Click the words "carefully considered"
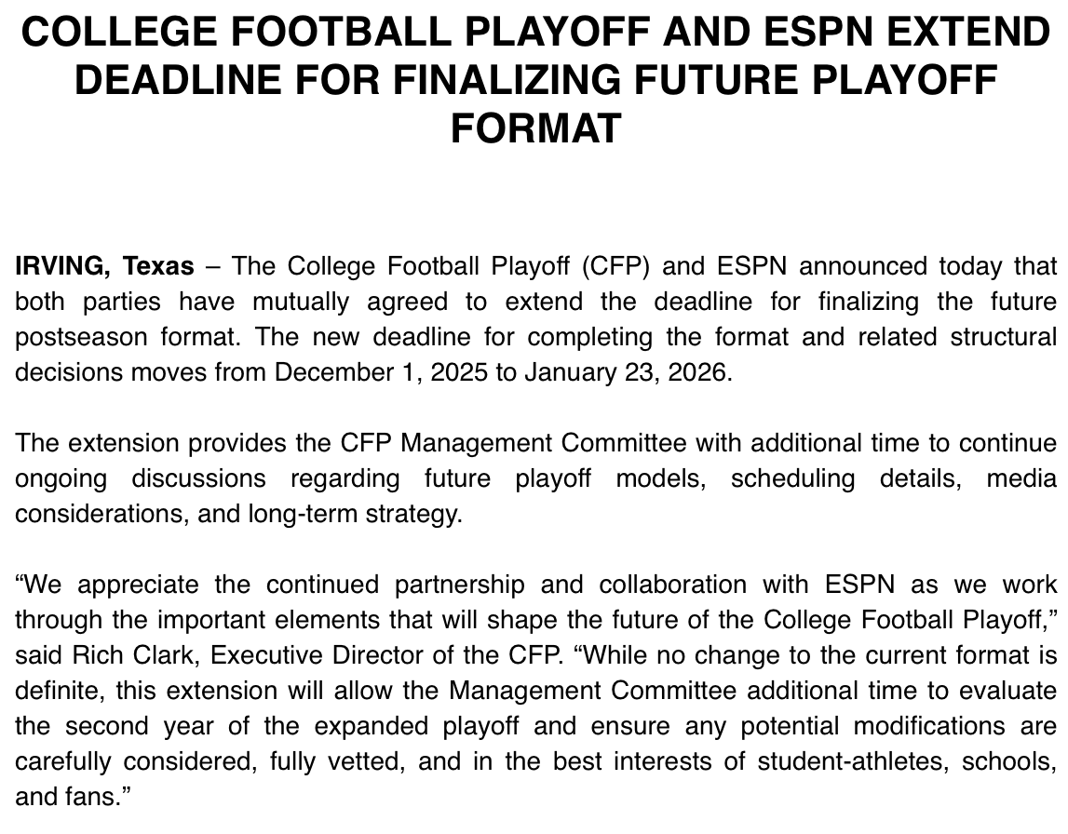This screenshot has height=834, width=1068. pos(134,760)
